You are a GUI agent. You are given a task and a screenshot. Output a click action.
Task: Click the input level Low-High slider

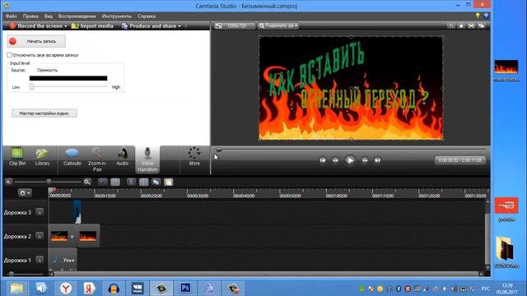(68, 86)
